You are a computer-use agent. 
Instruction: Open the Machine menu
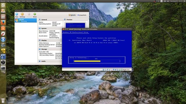point(13,1)
